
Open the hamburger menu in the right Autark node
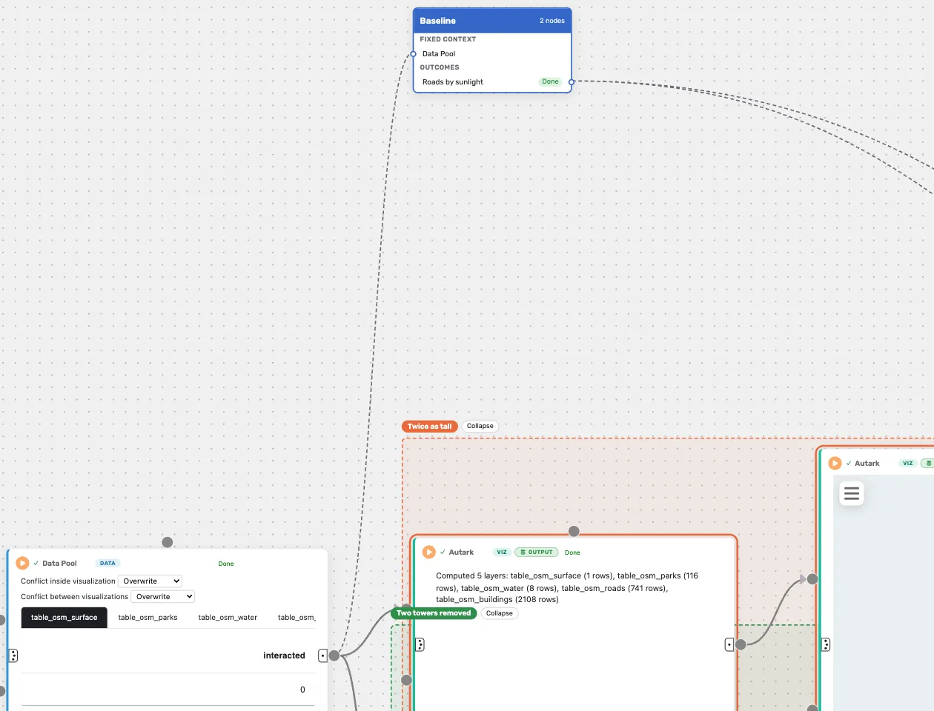point(852,493)
